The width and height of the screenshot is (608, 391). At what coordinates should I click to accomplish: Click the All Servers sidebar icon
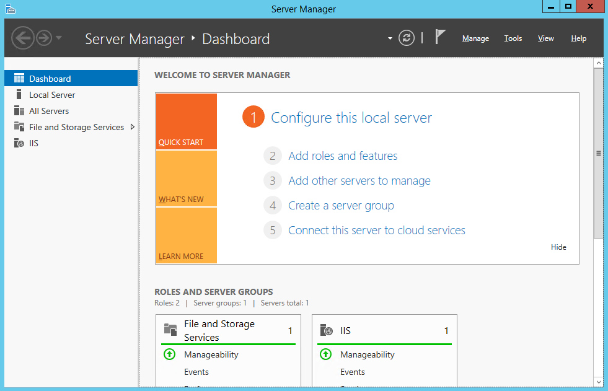19,111
